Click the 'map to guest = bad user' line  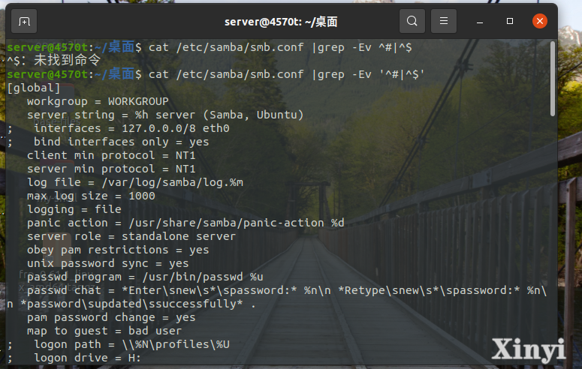point(104,331)
